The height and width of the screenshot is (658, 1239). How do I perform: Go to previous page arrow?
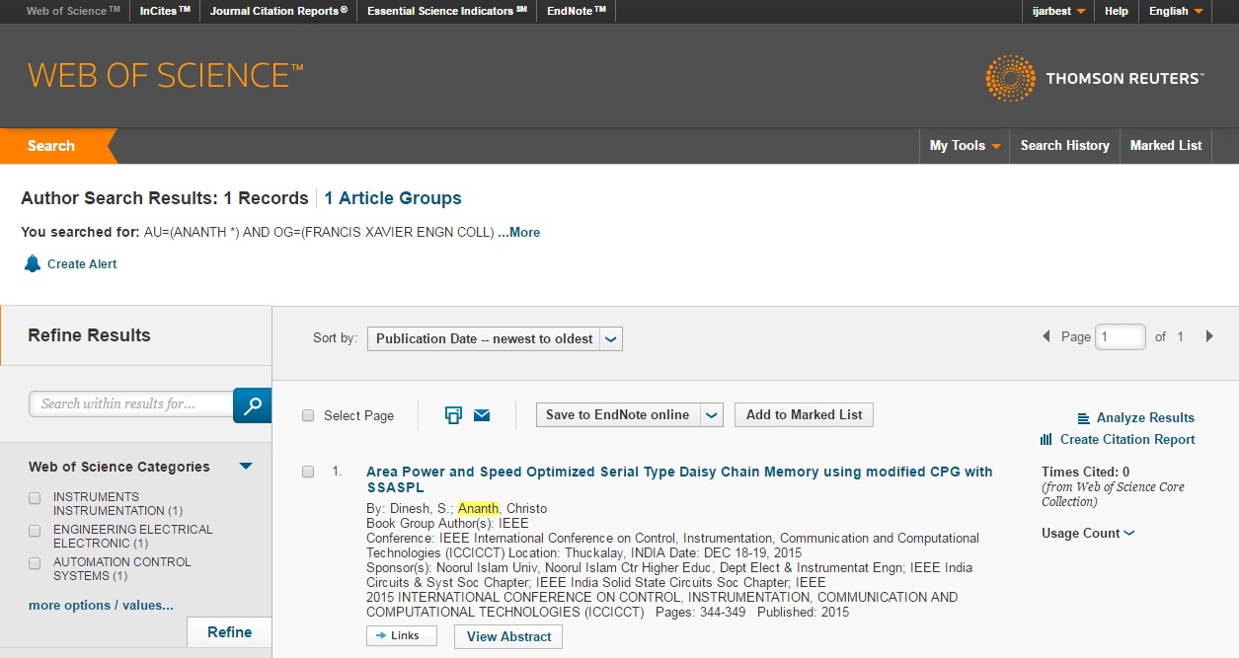coord(1045,336)
